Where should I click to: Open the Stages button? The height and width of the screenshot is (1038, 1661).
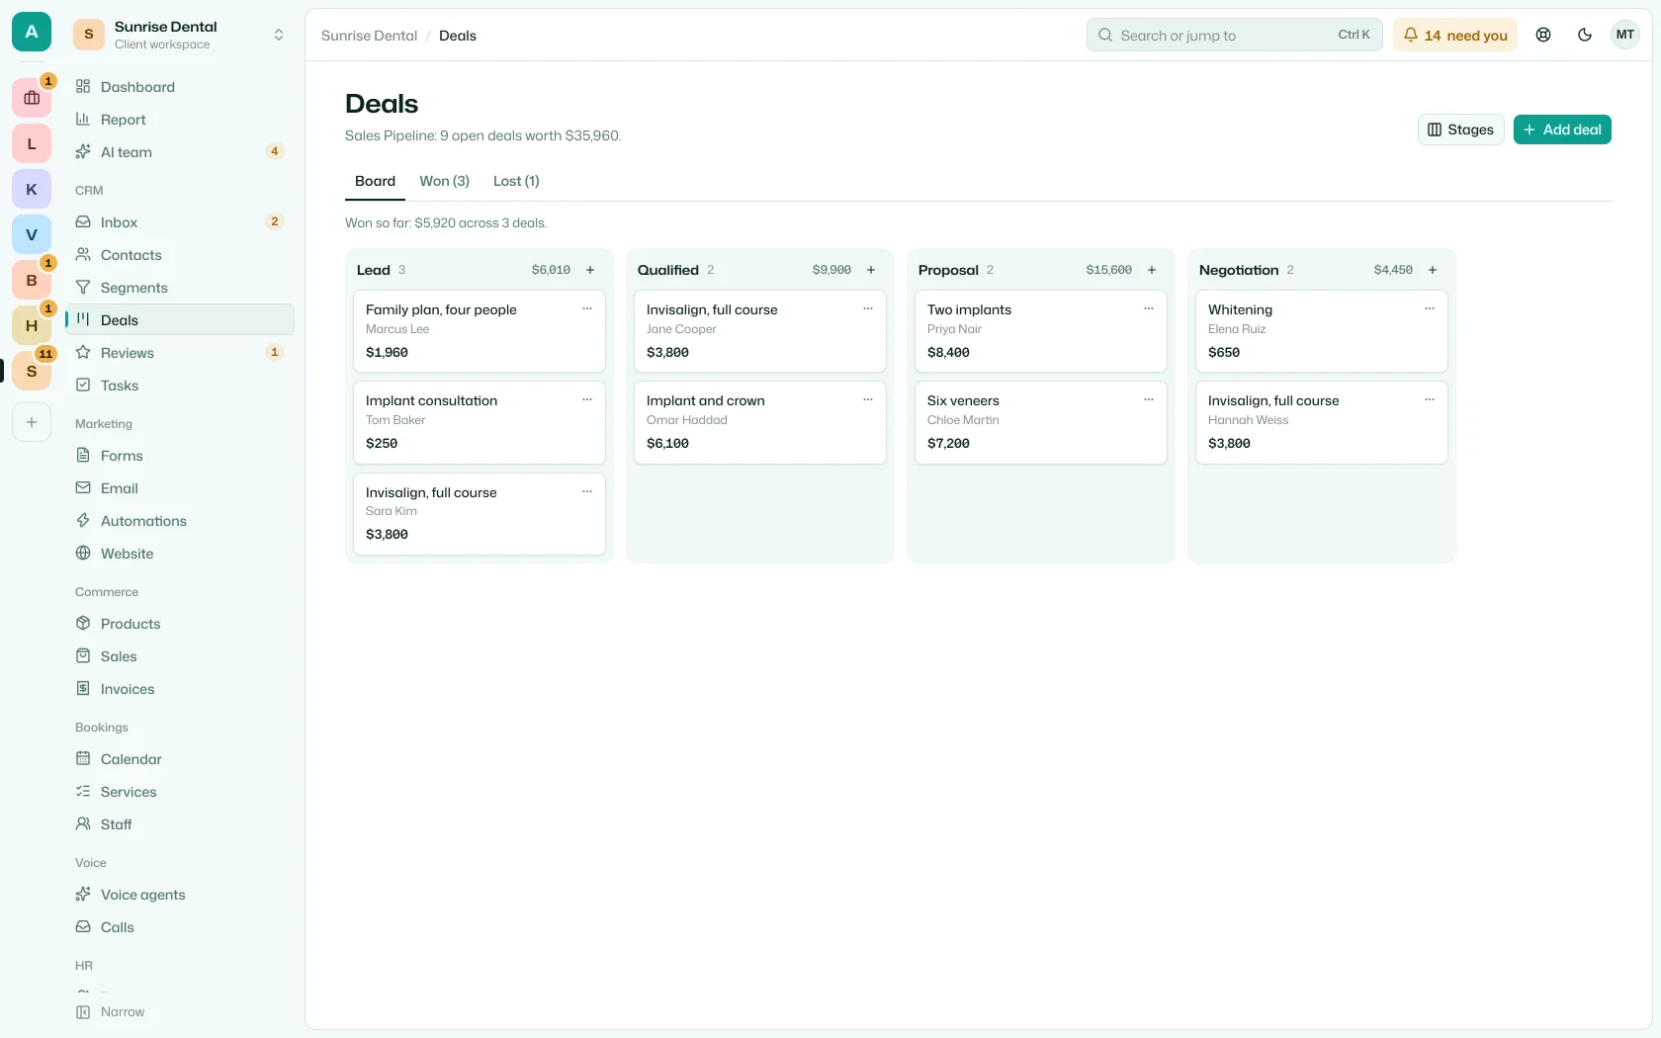point(1460,130)
